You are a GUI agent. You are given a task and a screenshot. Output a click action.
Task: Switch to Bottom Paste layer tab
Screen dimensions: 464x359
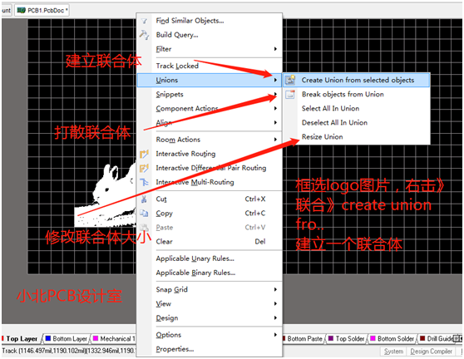click(x=304, y=338)
